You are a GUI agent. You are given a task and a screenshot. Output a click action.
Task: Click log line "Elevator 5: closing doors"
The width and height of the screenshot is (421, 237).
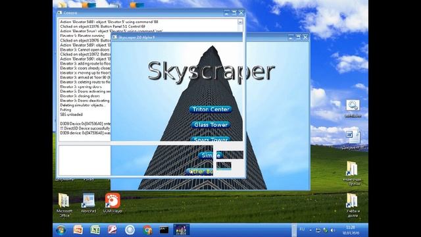(80, 96)
